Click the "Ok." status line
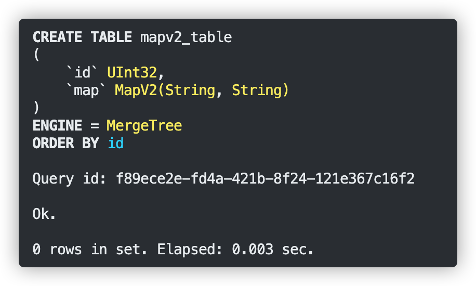The image size is (476, 286). (x=44, y=214)
